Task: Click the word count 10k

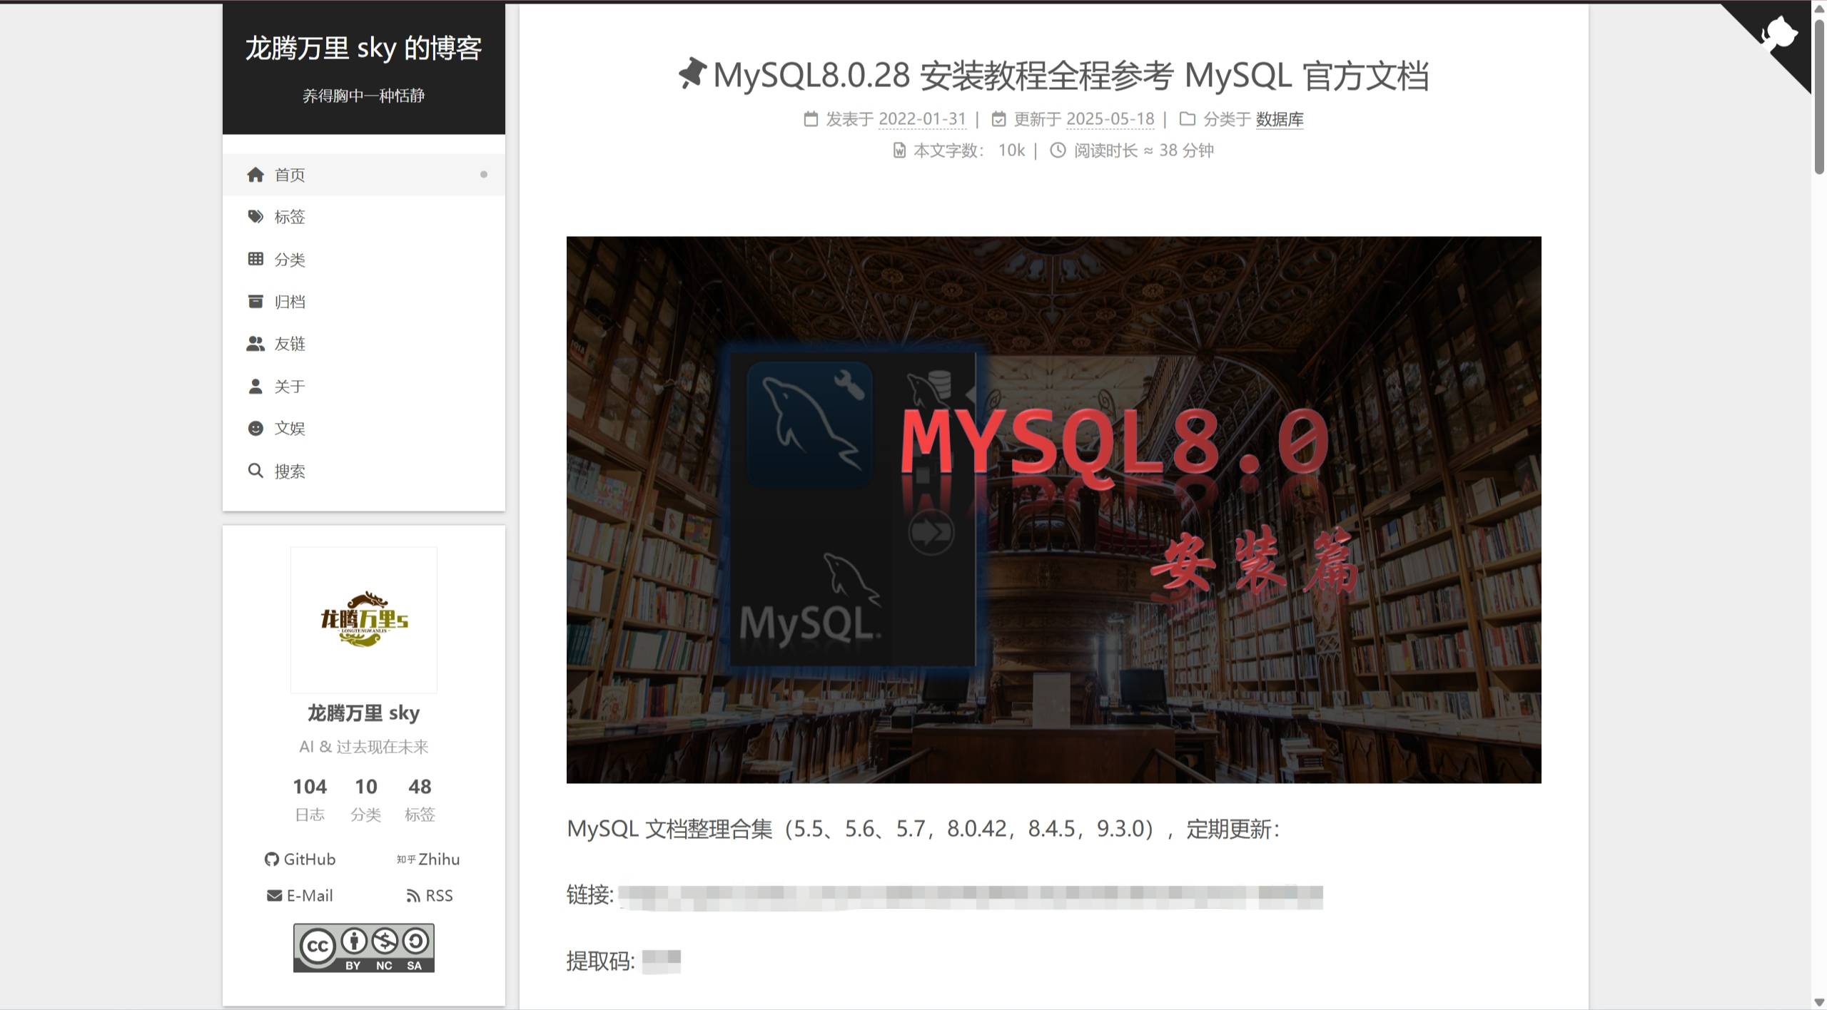Action: click(x=1011, y=151)
